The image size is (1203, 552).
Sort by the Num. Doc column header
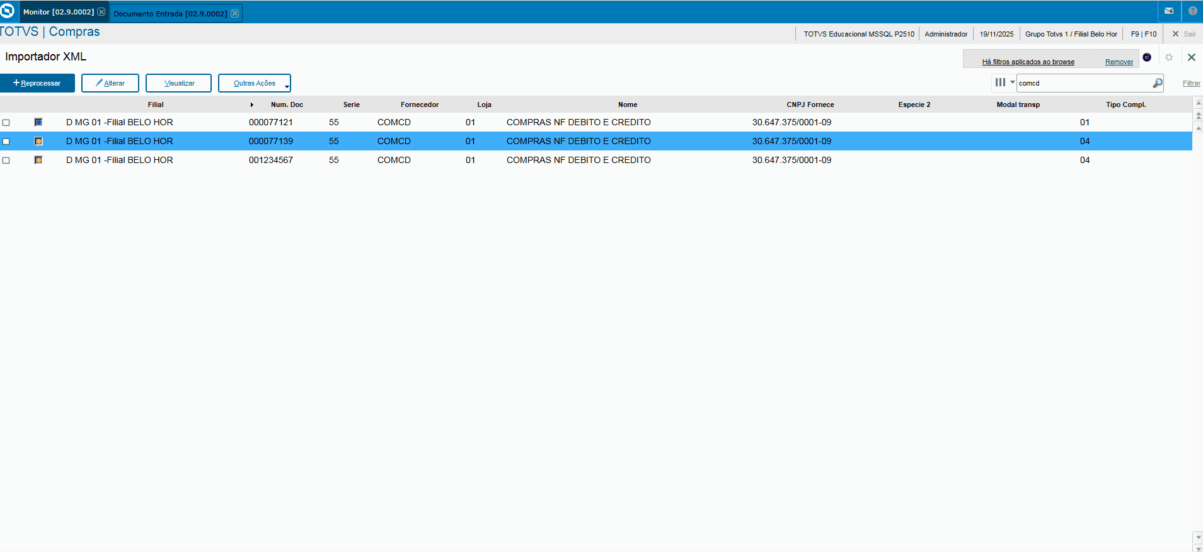[287, 104]
